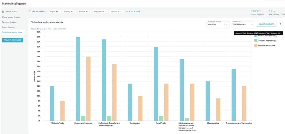Expand the Order By % Market share dropdown
The height and width of the screenshot is (134, 285).
click(x=243, y=24)
